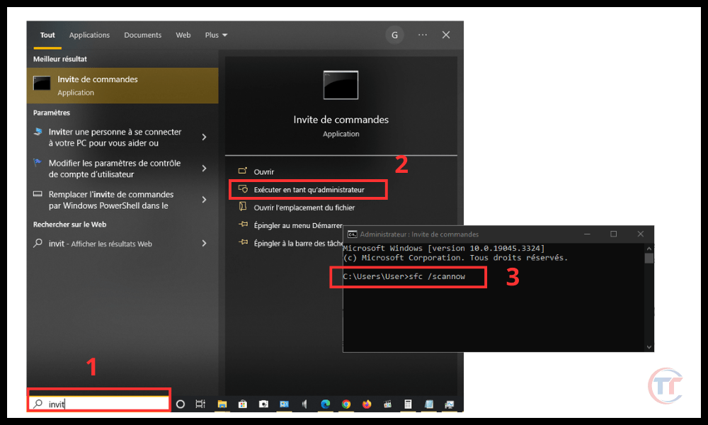The image size is (708, 425).
Task: Select the Invite de commandes best result
Action: point(122,86)
